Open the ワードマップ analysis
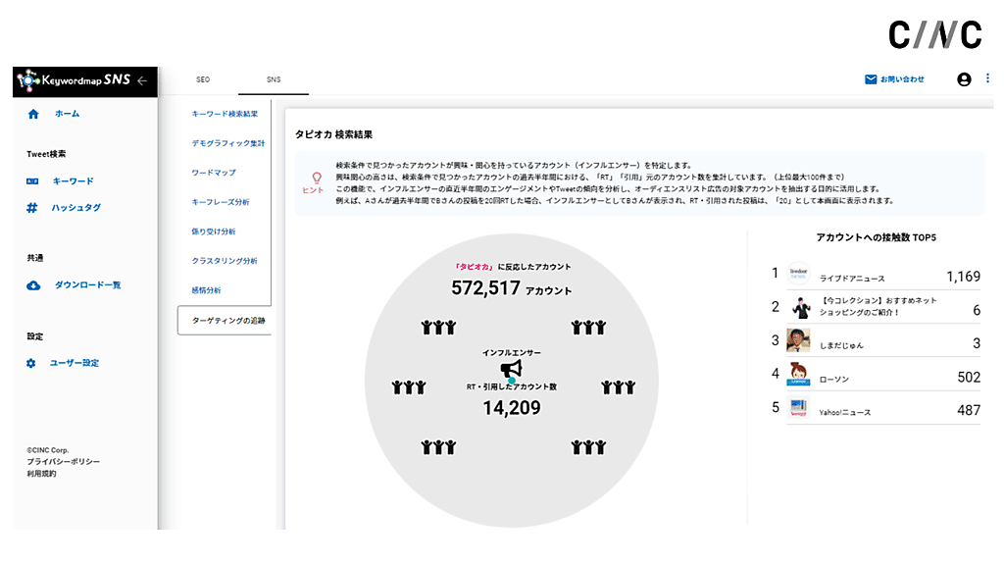Image resolution: width=1004 pixels, height=565 pixels. (214, 173)
